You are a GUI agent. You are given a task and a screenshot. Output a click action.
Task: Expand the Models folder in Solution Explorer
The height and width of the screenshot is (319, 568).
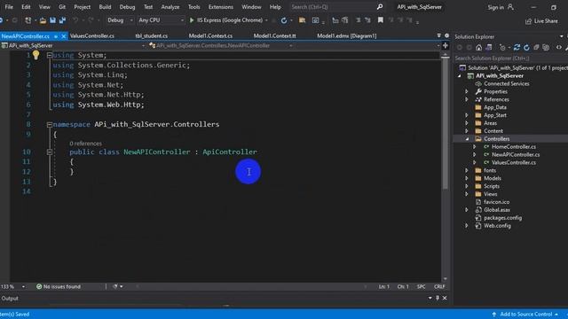tap(467, 178)
